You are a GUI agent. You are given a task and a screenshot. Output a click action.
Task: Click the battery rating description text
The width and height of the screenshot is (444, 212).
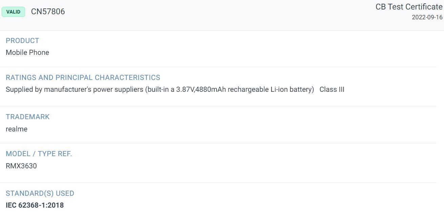(160, 89)
